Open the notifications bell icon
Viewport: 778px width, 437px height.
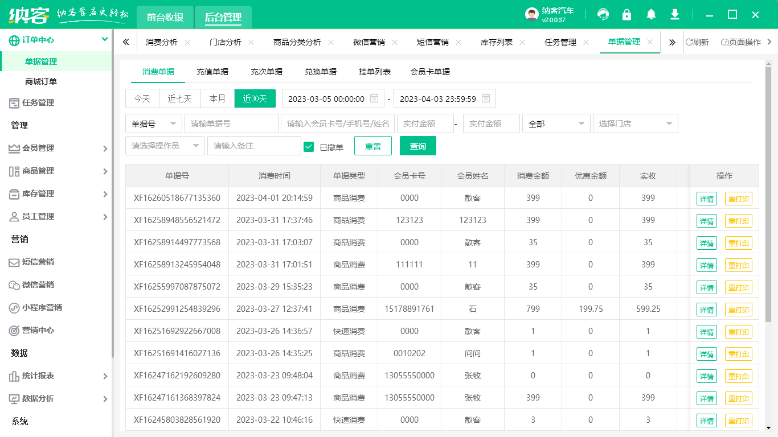651,15
